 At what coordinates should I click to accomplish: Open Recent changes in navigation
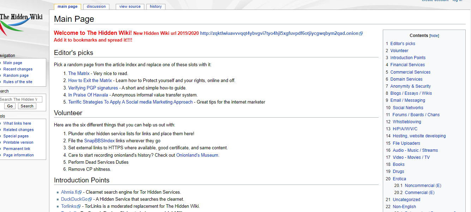(18, 69)
